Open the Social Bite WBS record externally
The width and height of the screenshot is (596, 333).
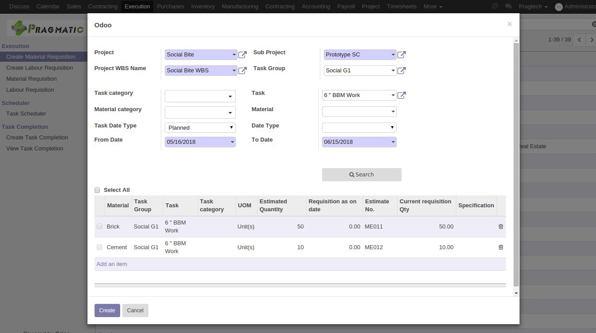242,70
